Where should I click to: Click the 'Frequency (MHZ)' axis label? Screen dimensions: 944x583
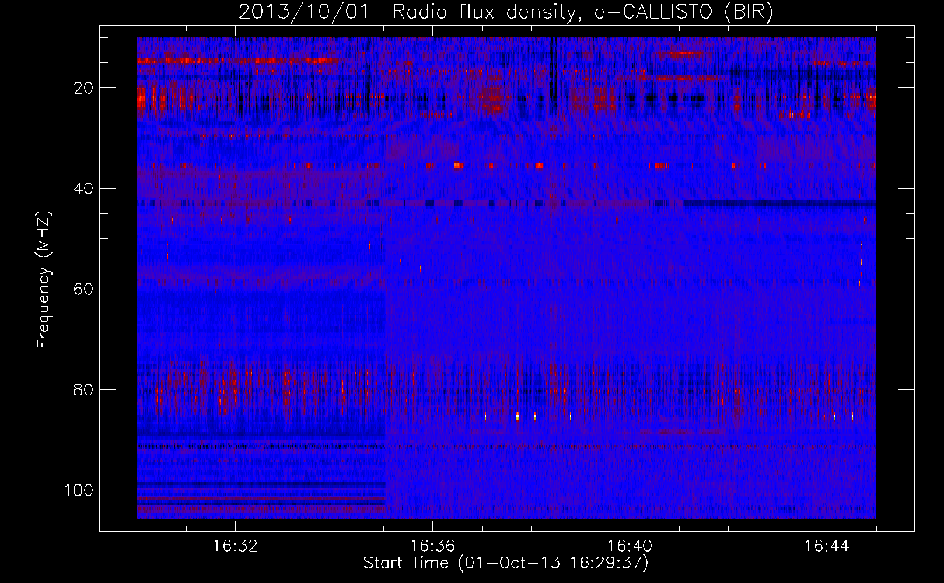(44, 280)
